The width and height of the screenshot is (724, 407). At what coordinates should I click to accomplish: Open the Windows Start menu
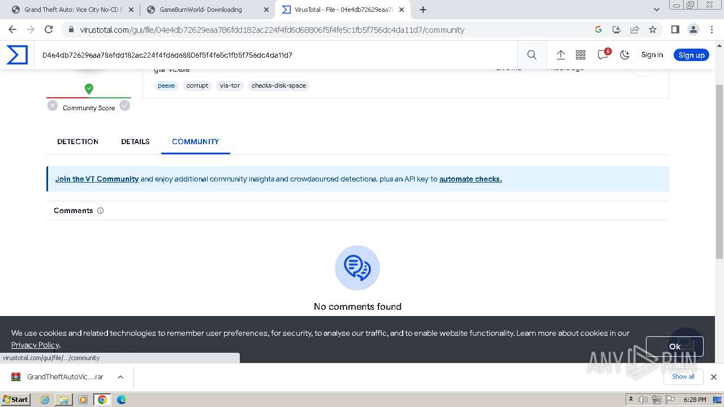[15, 399]
